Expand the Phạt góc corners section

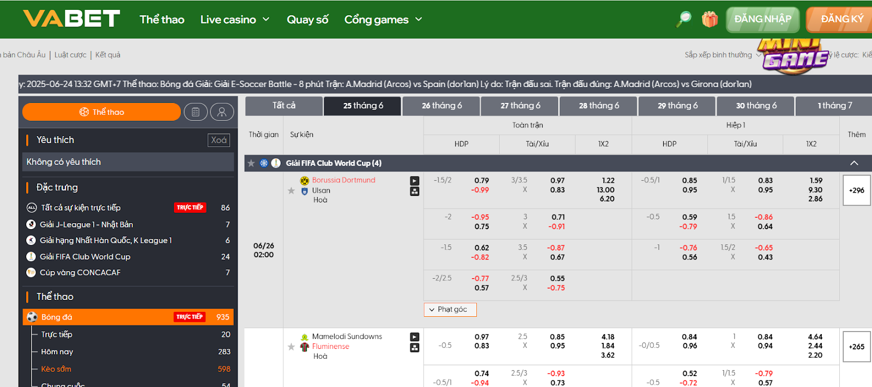(450, 309)
